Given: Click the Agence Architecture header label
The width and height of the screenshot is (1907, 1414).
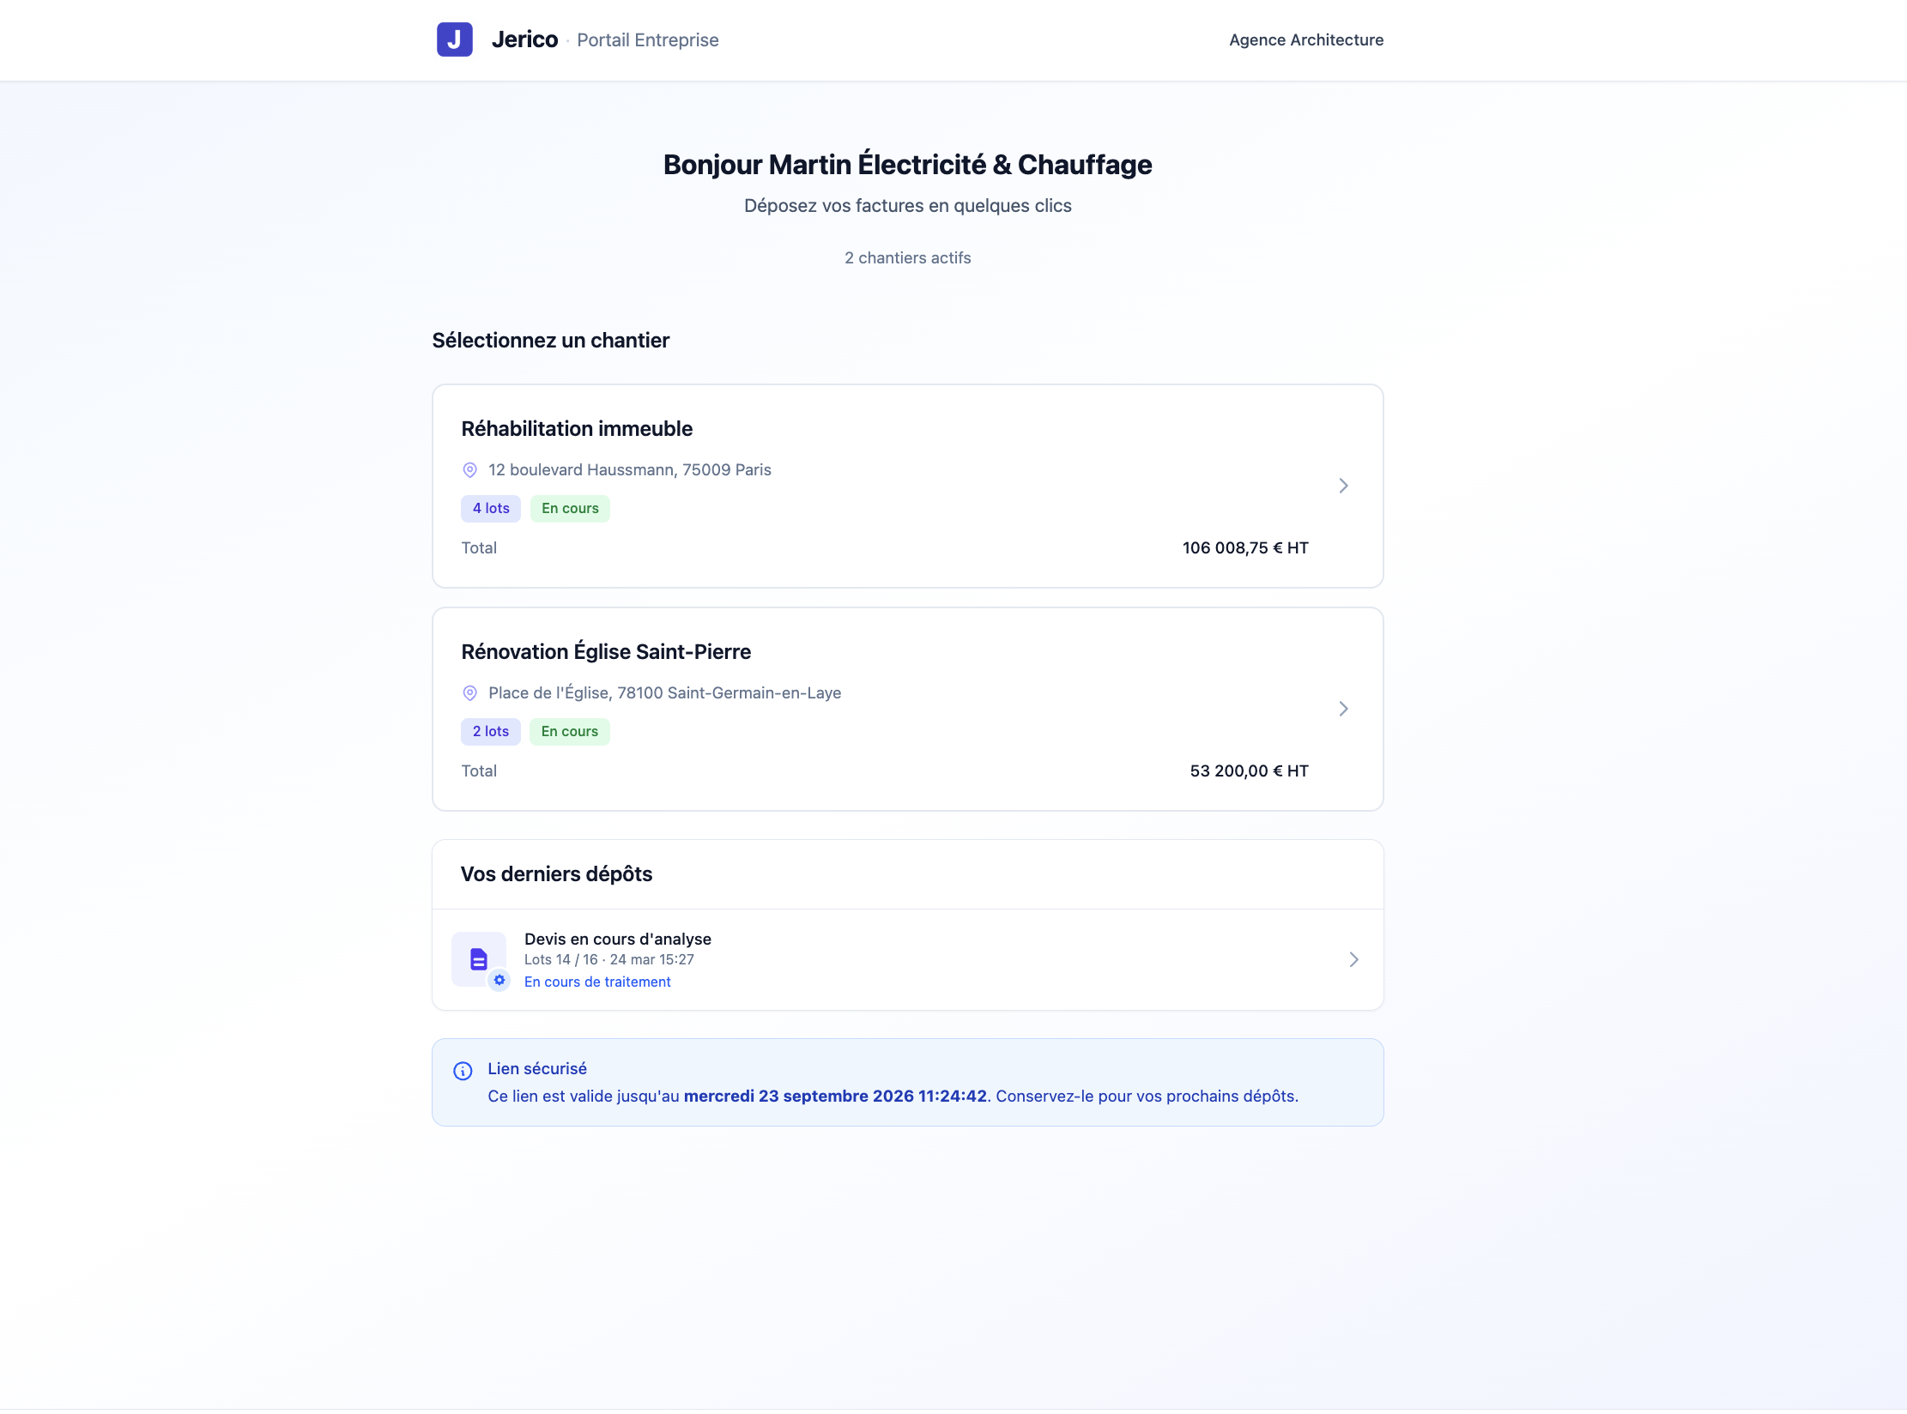Looking at the screenshot, I should point(1305,39).
